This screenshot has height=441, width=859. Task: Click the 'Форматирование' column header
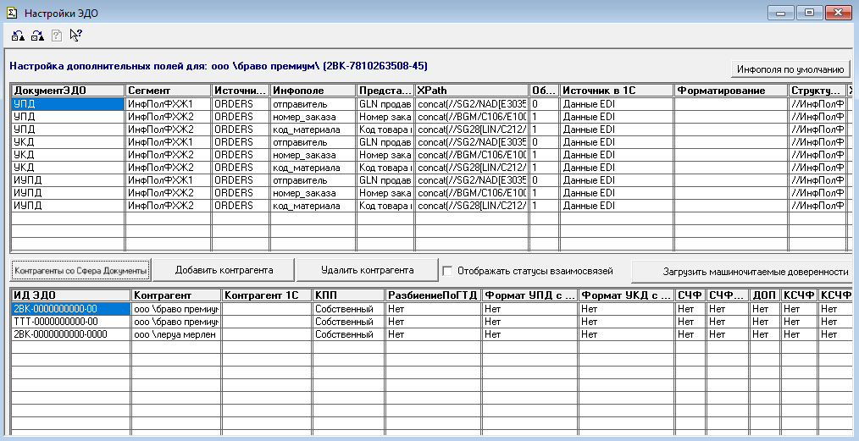[731, 91]
